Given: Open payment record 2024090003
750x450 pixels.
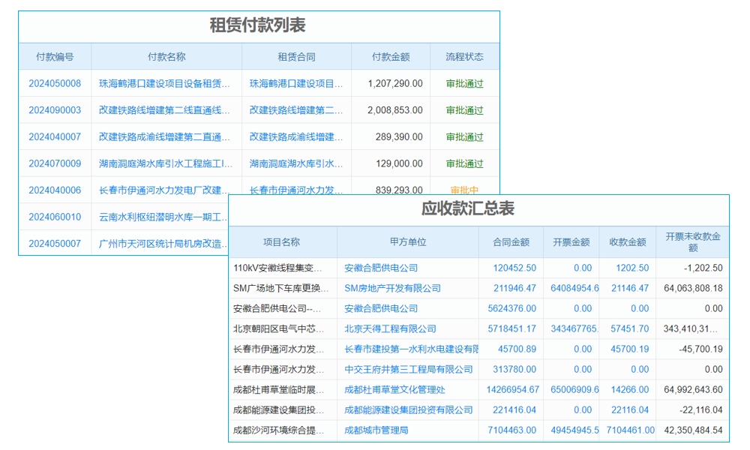Looking at the screenshot, I should click(49, 110).
